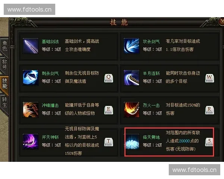Click the R hotkey for 烈火一击
224x179 pixels.
click(209, 110)
